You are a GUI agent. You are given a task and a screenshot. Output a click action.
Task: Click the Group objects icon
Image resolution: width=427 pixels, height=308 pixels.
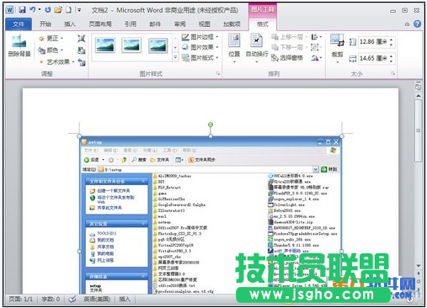(316, 47)
